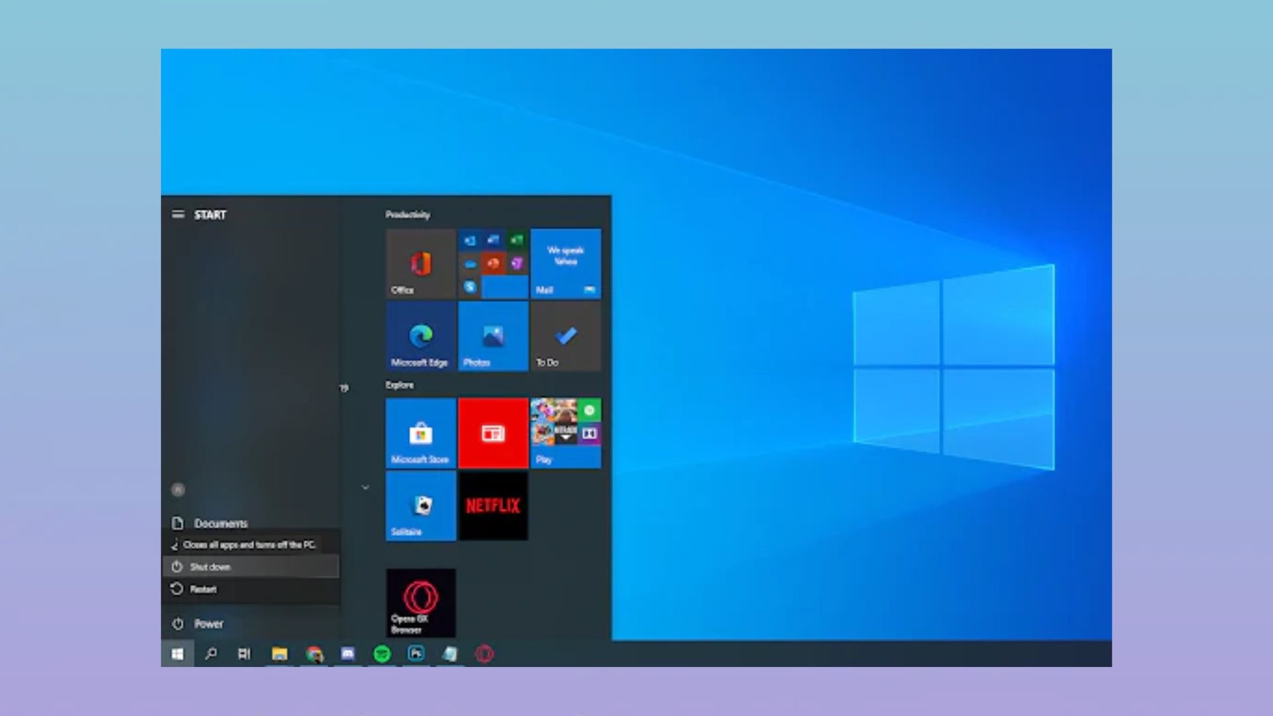
Task: Open Word from the small Office tiles
Action: tap(493, 240)
